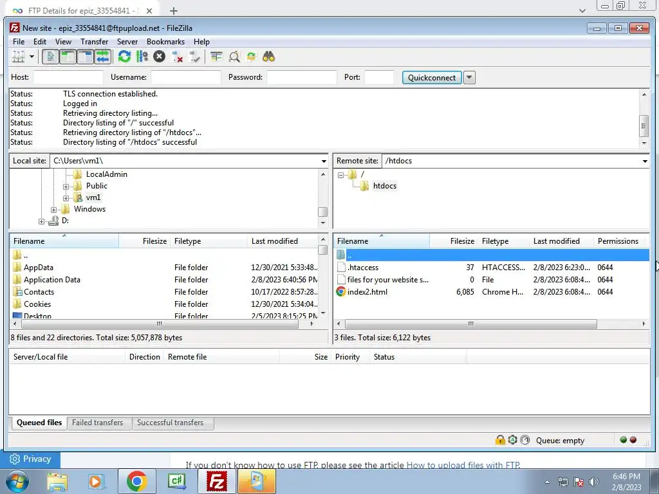Focus the Host input field

[68, 77]
